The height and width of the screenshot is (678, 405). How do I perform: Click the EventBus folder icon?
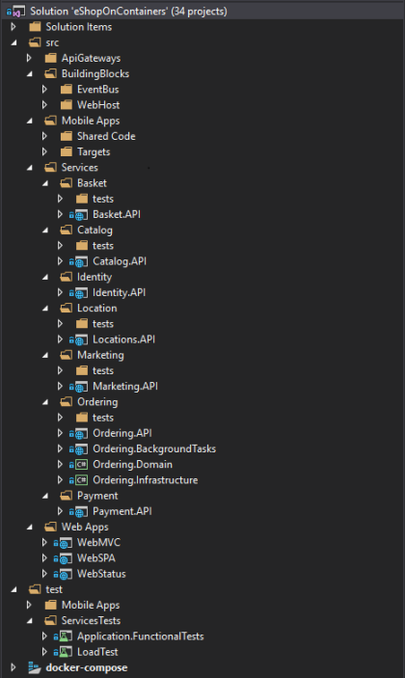(67, 90)
